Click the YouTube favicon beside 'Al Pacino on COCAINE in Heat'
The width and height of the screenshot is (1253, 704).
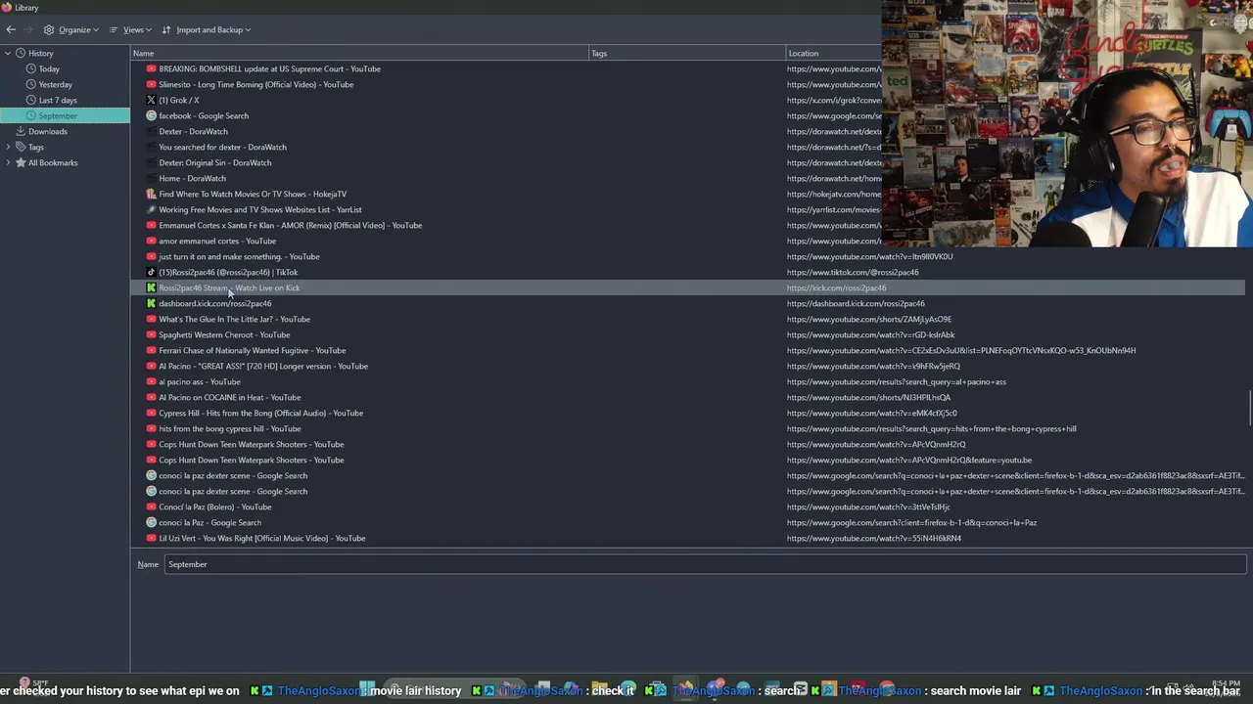point(151,397)
